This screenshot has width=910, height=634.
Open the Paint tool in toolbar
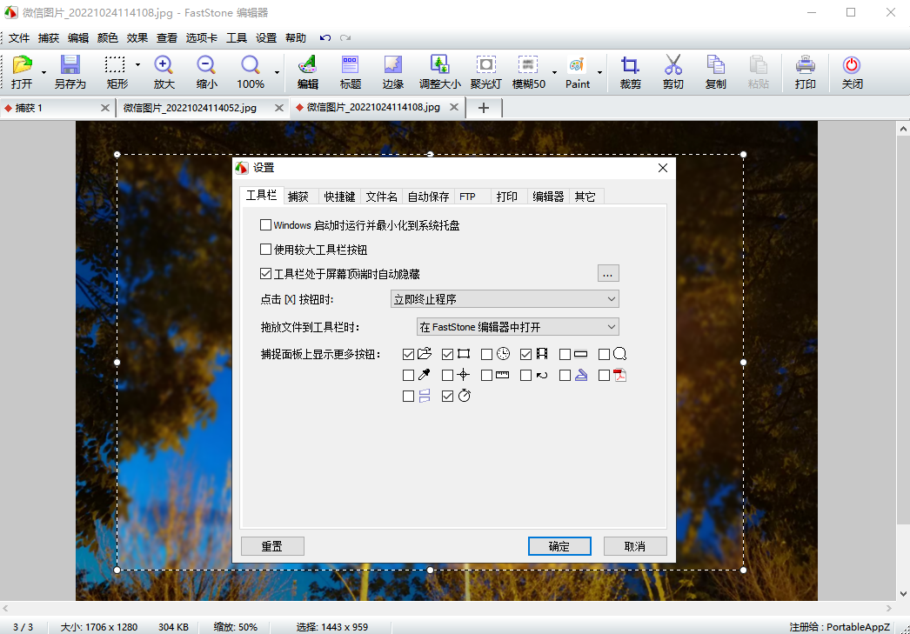(577, 66)
